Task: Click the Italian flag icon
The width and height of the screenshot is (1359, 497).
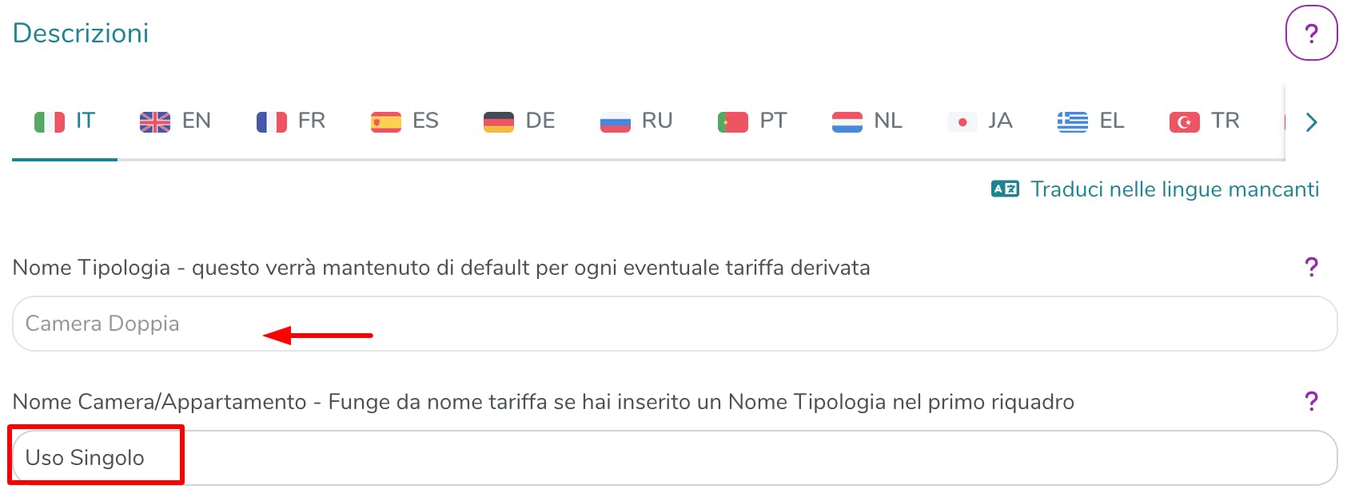Action: pos(50,121)
